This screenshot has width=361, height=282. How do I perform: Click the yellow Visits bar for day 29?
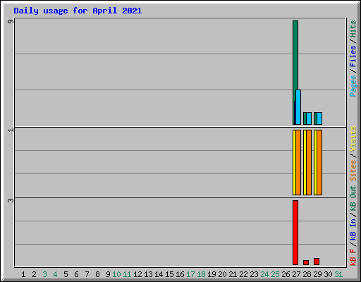(x=315, y=162)
